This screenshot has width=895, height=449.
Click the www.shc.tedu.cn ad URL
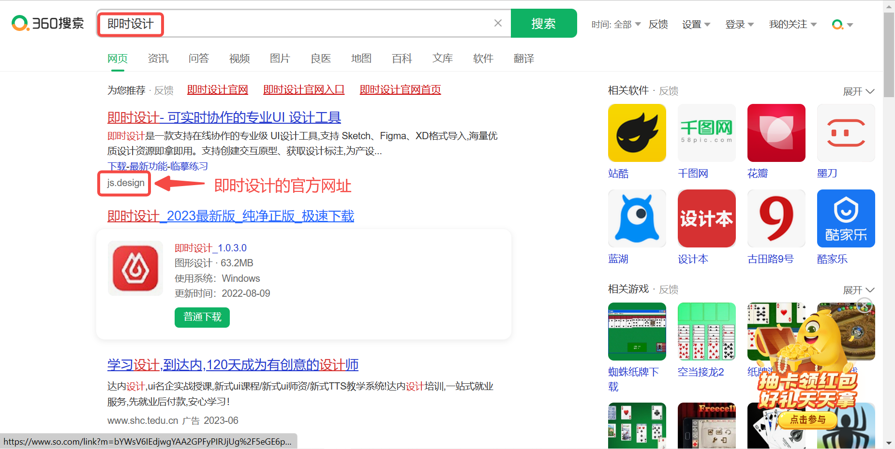pos(143,420)
